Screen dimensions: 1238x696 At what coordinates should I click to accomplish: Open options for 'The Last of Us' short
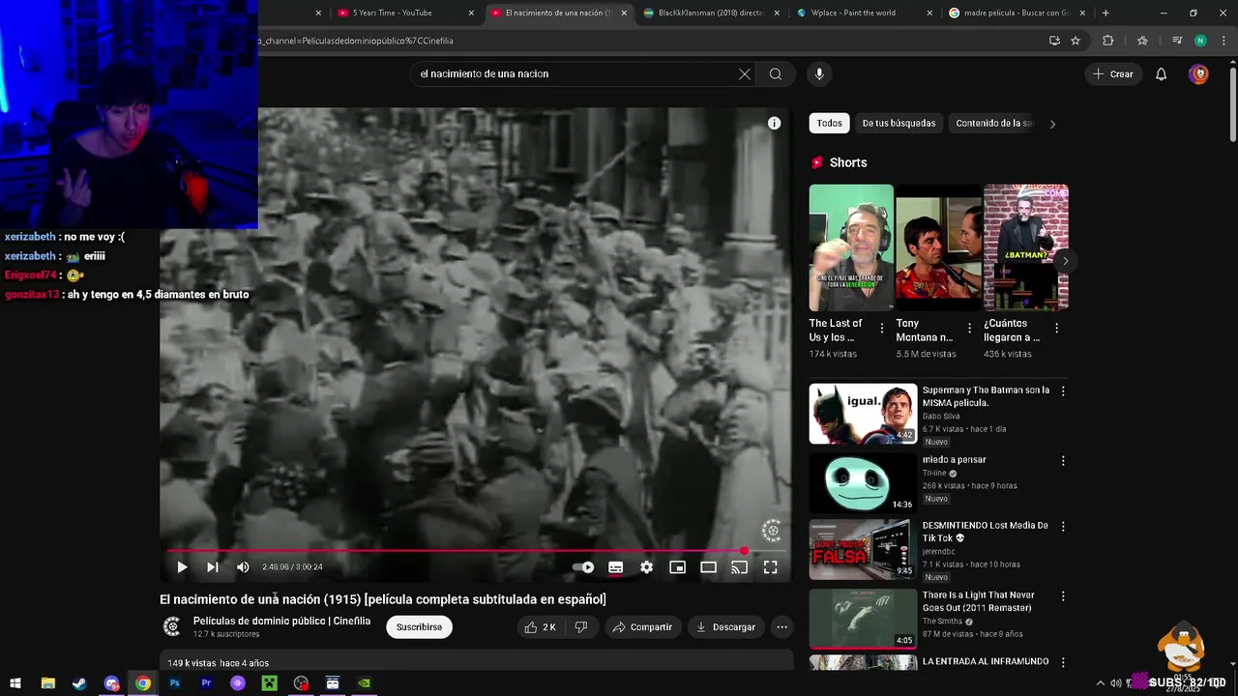pyautogui.click(x=881, y=329)
